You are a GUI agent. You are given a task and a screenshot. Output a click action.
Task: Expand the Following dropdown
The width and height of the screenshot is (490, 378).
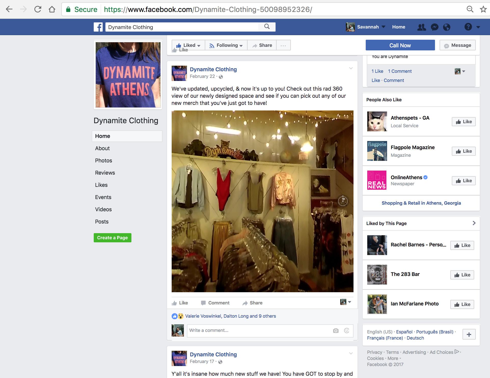click(226, 45)
